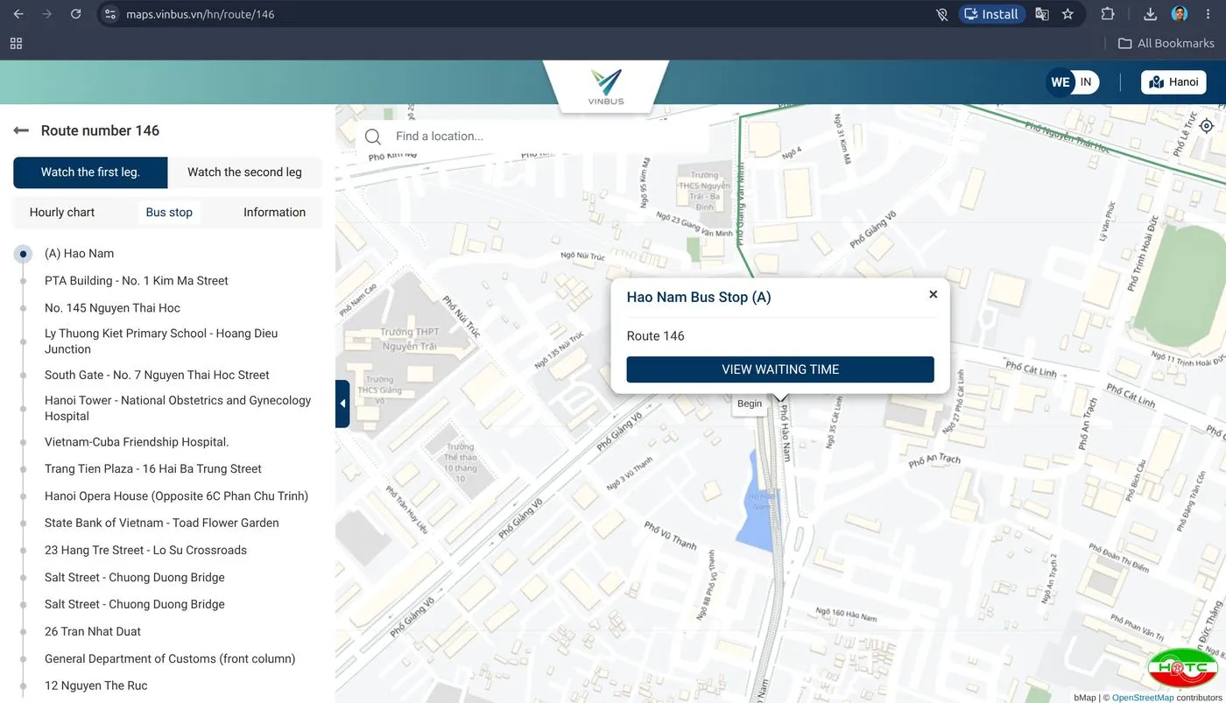1226x703 pixels.
Task: Click the translate page icon
Action: (x=1042, y=14)
